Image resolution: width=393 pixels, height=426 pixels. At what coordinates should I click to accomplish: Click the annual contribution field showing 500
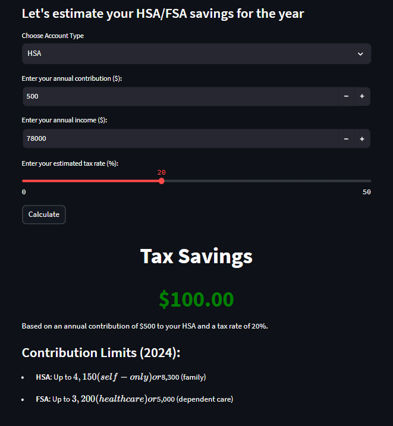pos(181,96)
